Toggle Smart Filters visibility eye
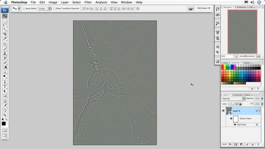The width and height of the screenshot is (265, 149). (231, 119)
